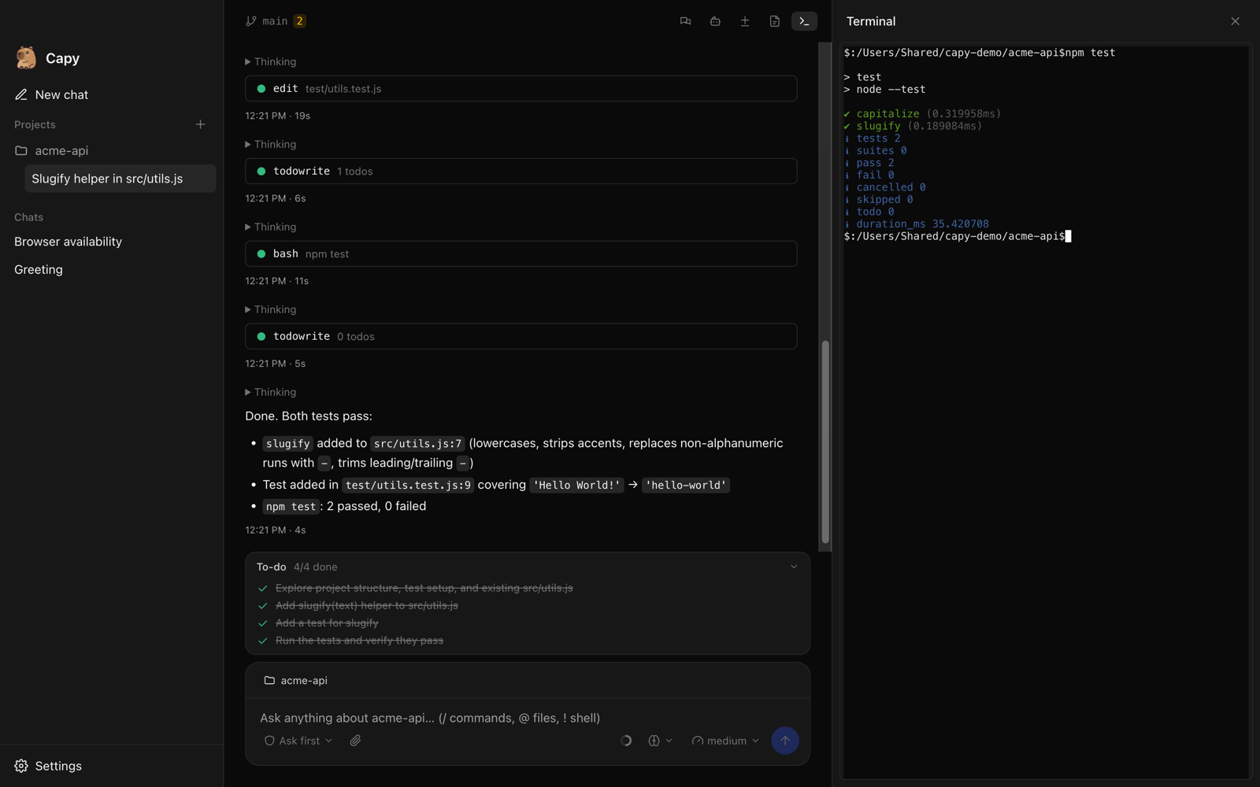This screenshot has height=787, width=1260.
Task: Open Slugify helper in src/utils.js chat
Action: click(120, 179)
